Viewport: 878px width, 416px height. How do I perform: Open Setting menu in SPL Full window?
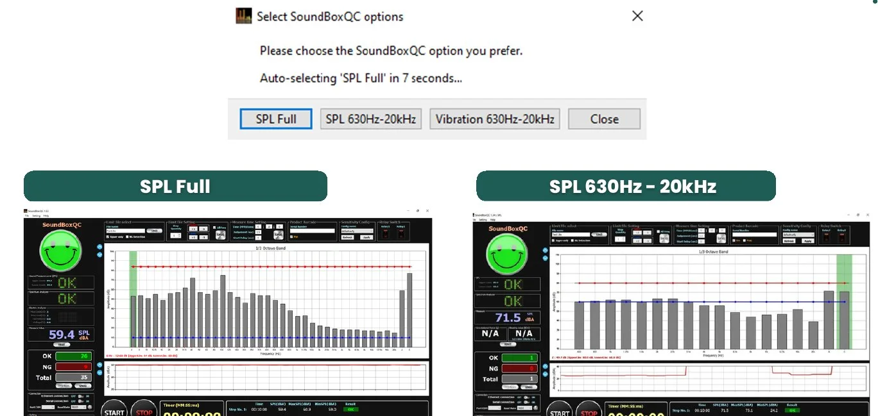37,215
